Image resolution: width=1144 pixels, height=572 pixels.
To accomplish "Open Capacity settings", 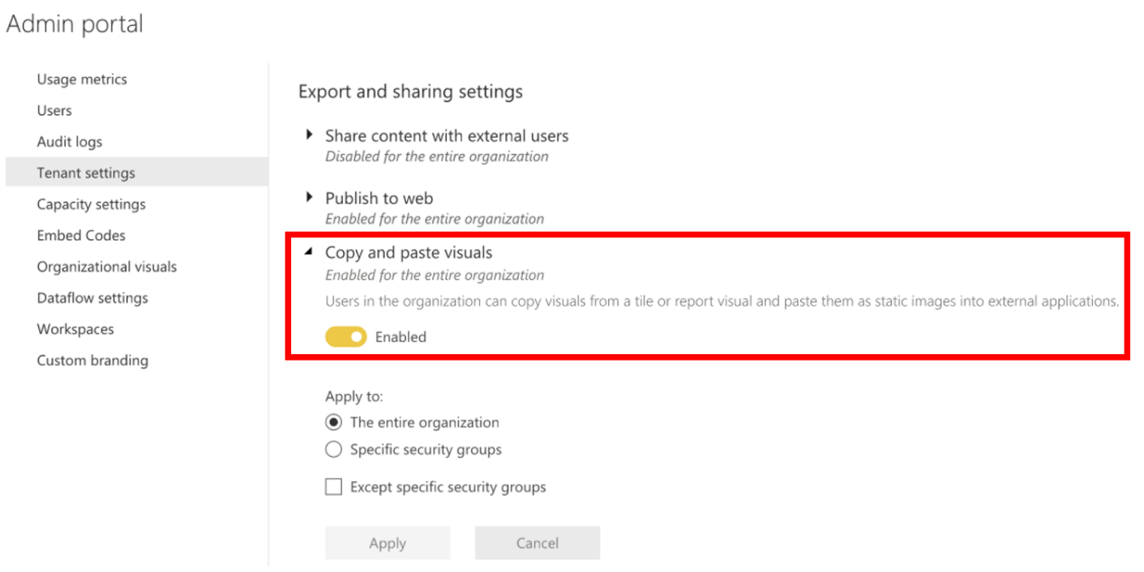I will (91, 203).
